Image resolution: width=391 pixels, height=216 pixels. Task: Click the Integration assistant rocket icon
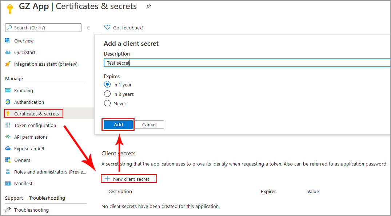pos(8,64)
